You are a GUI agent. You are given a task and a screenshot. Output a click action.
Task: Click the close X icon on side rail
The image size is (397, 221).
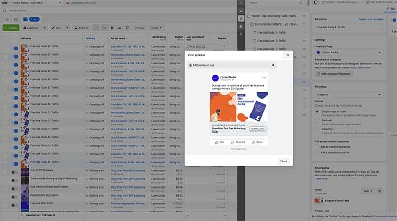(x=241, y=3)
